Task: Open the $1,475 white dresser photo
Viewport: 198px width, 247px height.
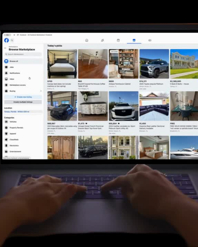Action: pyautogui.click(x=93, y=106)
